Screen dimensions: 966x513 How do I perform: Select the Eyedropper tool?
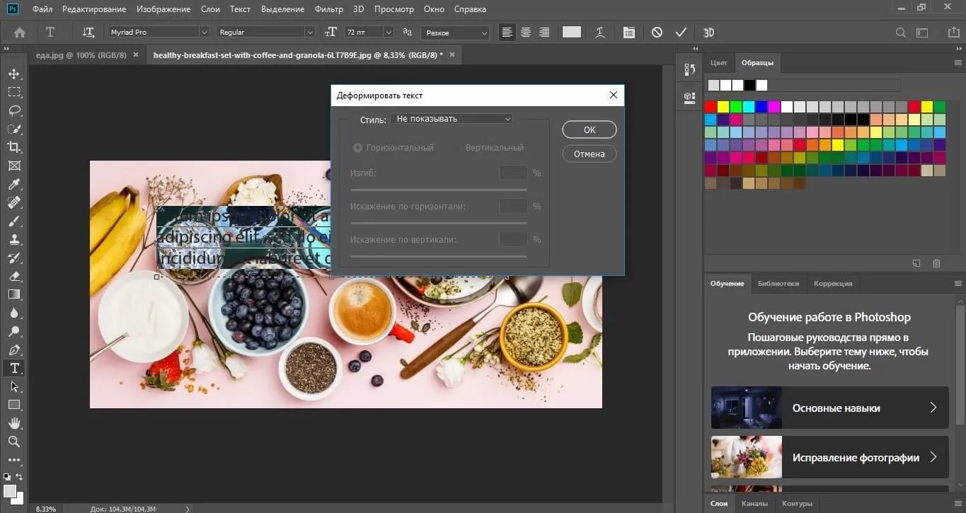coord(14,184)
